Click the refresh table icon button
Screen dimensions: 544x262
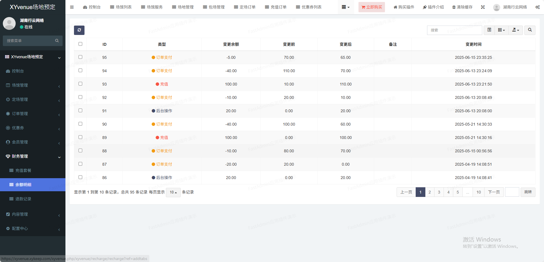[79, 30]
